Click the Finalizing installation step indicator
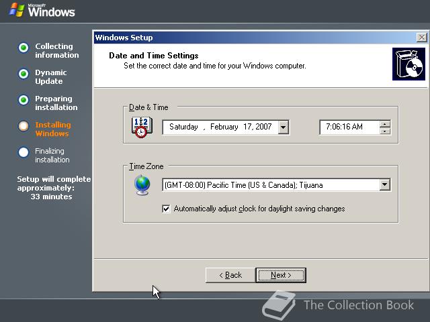This screenshot has width=430, height=322. [24, 152]
